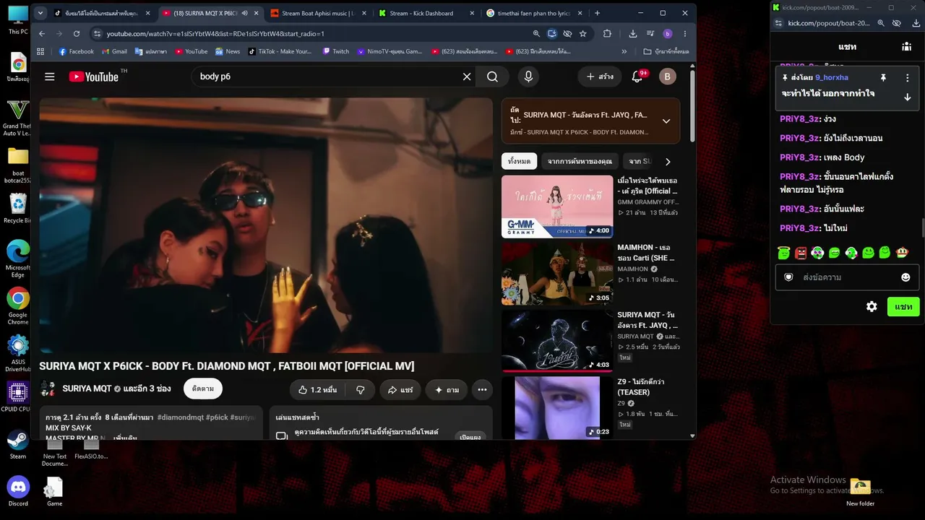Open SURIYA MQT channel name
This screenshot has height=520, width=925.
[x=87, y=389]
